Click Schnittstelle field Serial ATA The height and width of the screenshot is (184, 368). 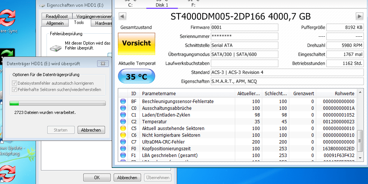pyautogui.click(x=244, y=45)
